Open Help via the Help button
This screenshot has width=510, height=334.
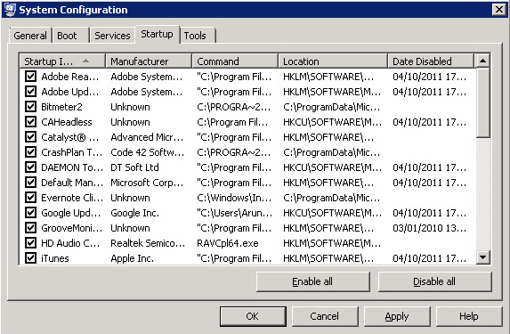[x=469, y=316]
